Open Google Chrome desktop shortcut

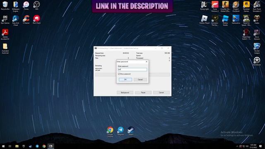pyautogui.click(x=110, y=132)
